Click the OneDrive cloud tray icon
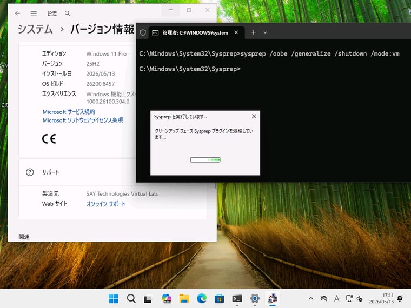This screenshot has width=411, height=308. click(x=324, y=298)
